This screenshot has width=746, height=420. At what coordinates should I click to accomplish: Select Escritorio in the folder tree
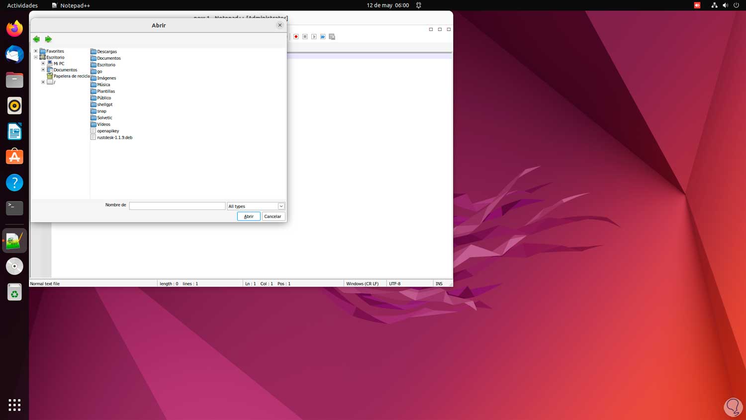[55, 57]
